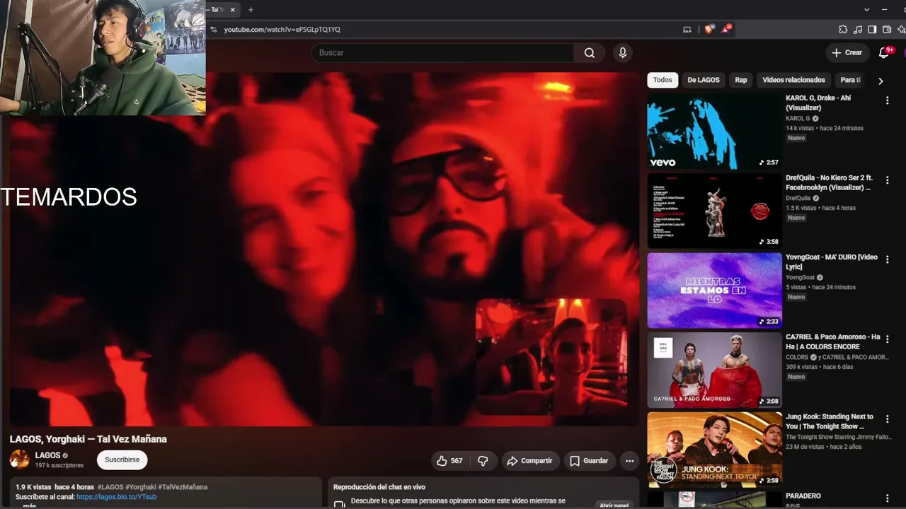Toggle the browser sidebar panel icon

click(x=872, y=30)
